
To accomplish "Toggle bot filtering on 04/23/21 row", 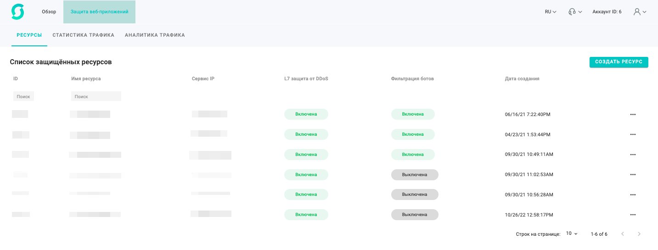I will (412, 134).
